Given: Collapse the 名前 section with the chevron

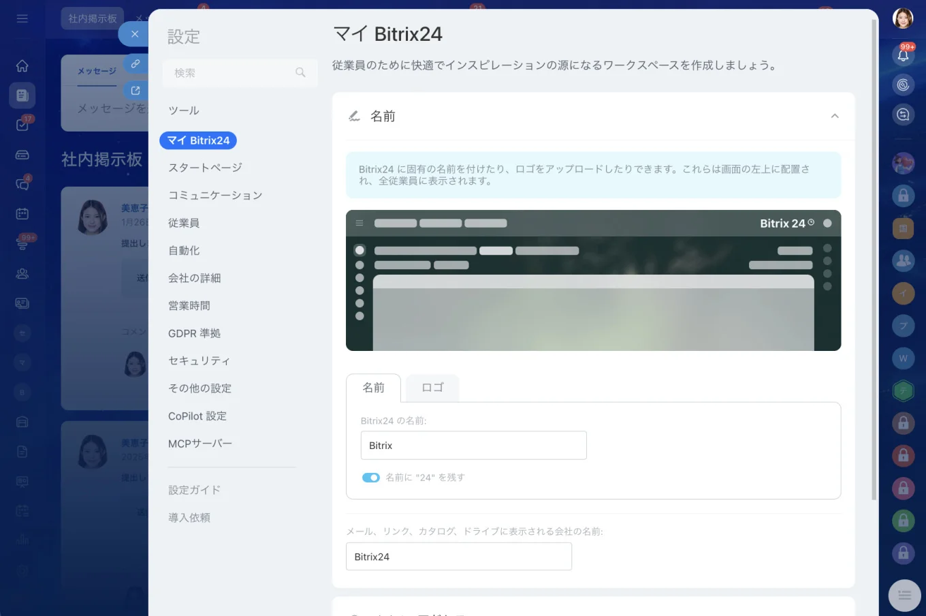Looking at the screenshot, I should click(835, 116).
